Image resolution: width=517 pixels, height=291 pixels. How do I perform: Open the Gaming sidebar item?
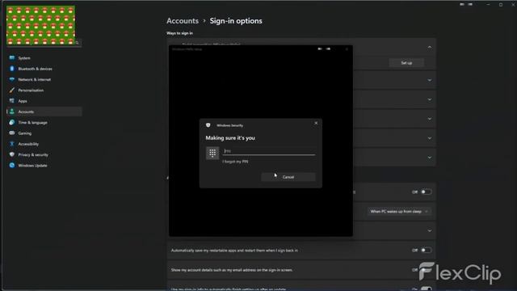[x=44, y=133]
